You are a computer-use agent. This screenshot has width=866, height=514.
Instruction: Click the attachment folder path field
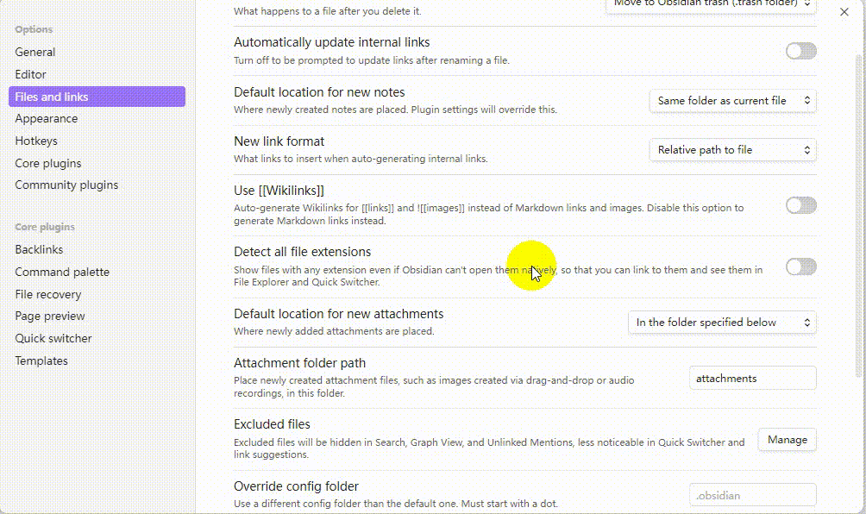click(751, 378)
